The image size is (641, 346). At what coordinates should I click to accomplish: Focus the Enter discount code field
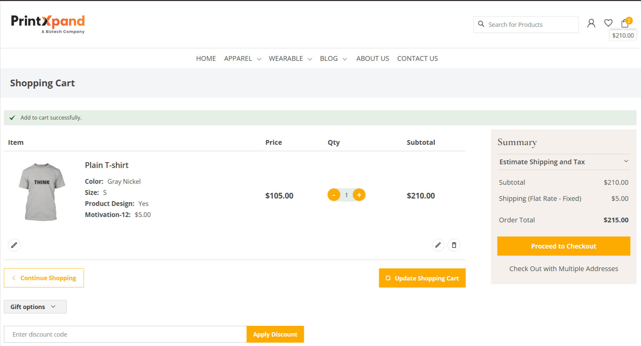click(125, 334)
